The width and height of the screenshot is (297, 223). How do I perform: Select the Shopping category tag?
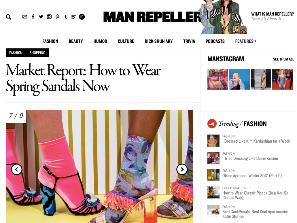(37, 53)
